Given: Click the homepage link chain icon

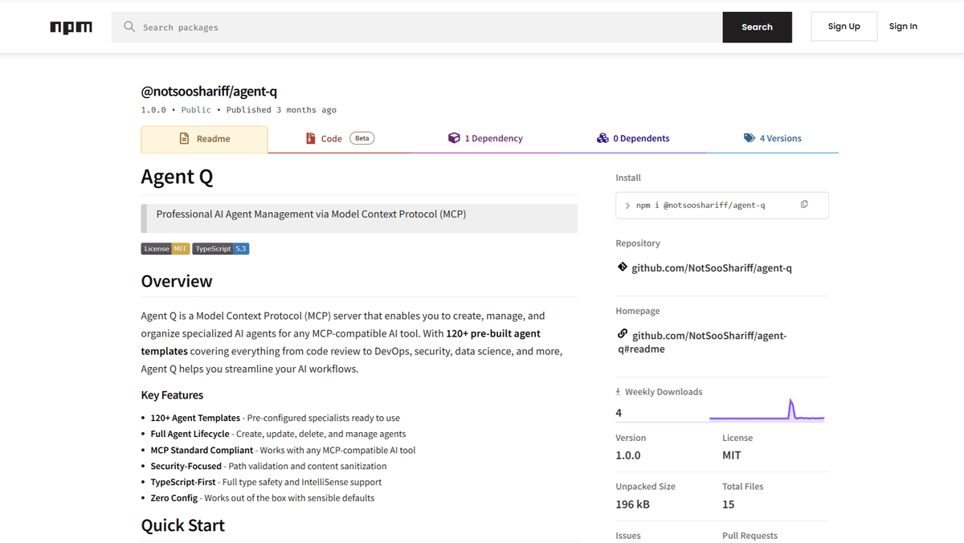Looking at the screenshot, I should tap(623, 334).
